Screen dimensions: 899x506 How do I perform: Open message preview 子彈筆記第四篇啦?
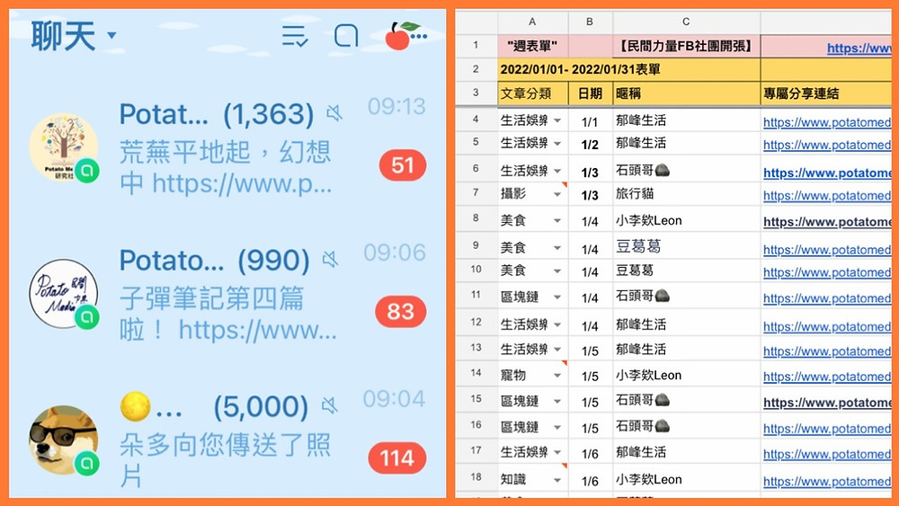pos(227,314)
